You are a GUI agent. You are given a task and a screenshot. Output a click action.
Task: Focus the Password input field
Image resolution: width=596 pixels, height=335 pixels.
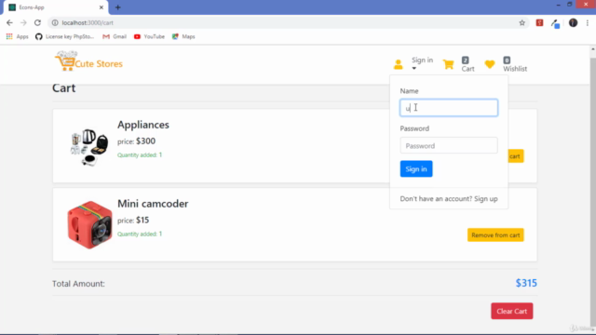click(x=449, y=145)
